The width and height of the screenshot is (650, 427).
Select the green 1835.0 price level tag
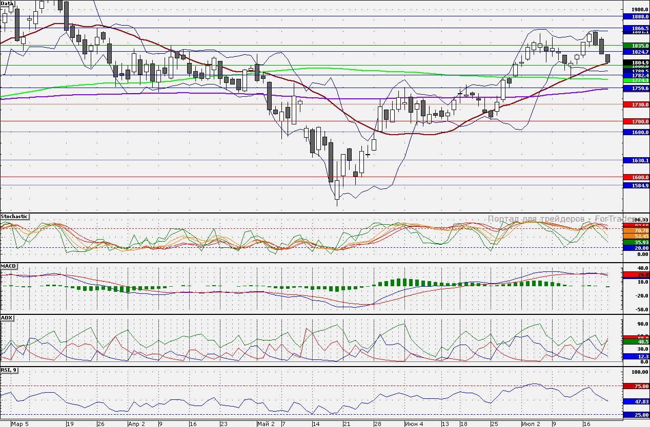636,46
